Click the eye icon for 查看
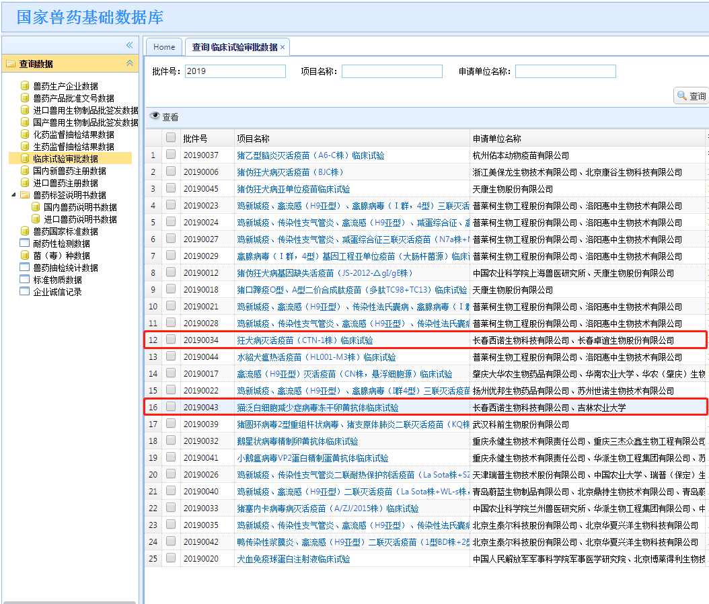The image size is (709, 604). pyautogui.click(x=155, y=116)
